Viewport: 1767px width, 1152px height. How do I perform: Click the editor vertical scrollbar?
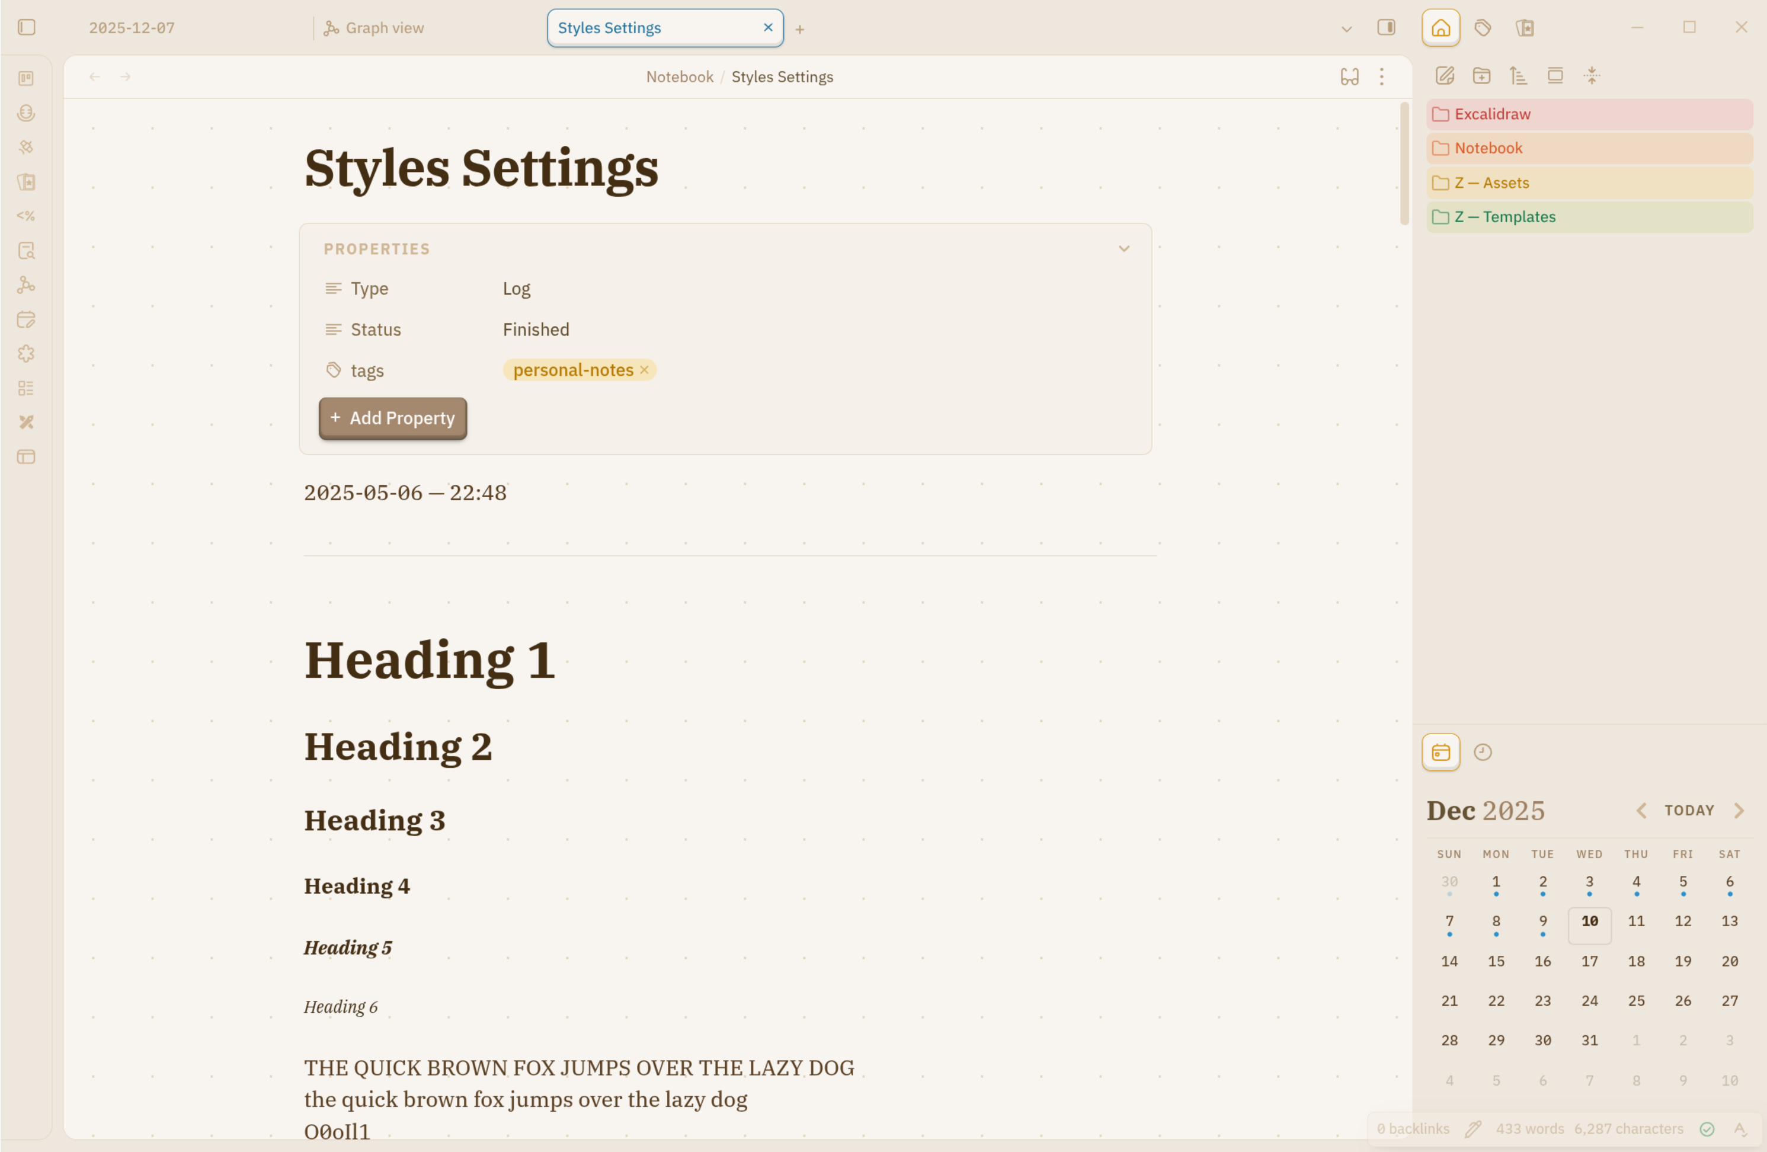click(x=1403, y=164)
